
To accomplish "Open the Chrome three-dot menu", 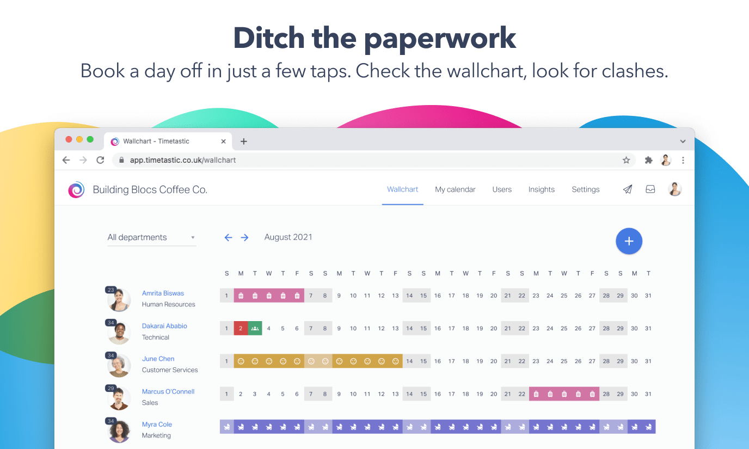I will [x=683, y=160].
